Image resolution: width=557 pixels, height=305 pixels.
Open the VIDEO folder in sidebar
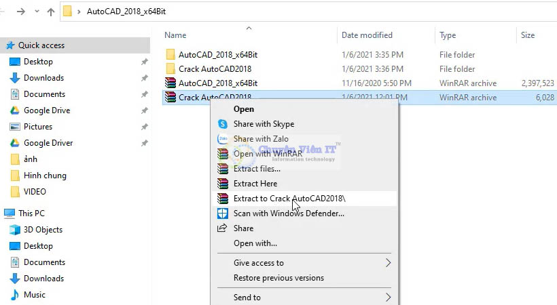coord(35,192)
